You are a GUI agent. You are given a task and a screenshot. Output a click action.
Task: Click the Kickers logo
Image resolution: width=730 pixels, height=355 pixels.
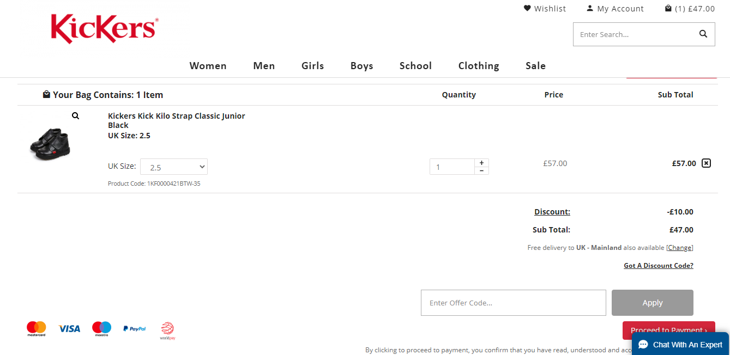pos(105,29)
